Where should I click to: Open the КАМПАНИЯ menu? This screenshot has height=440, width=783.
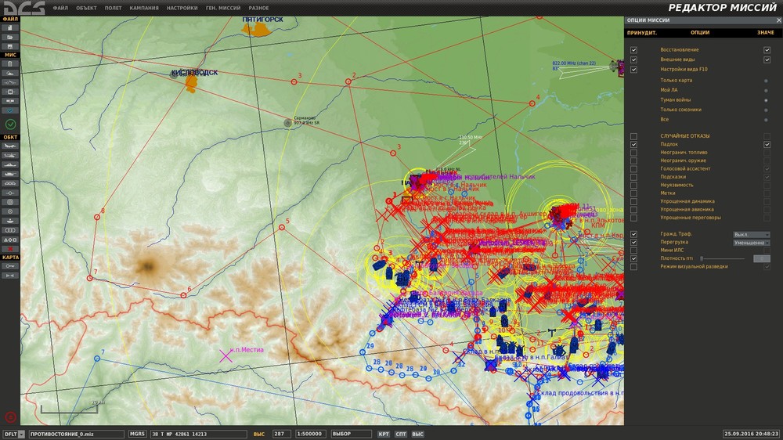click(143, 8)
